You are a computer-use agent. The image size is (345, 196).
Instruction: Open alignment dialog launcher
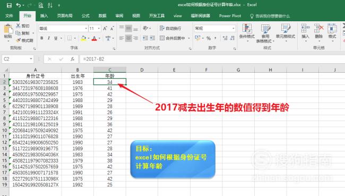(190, 48)
